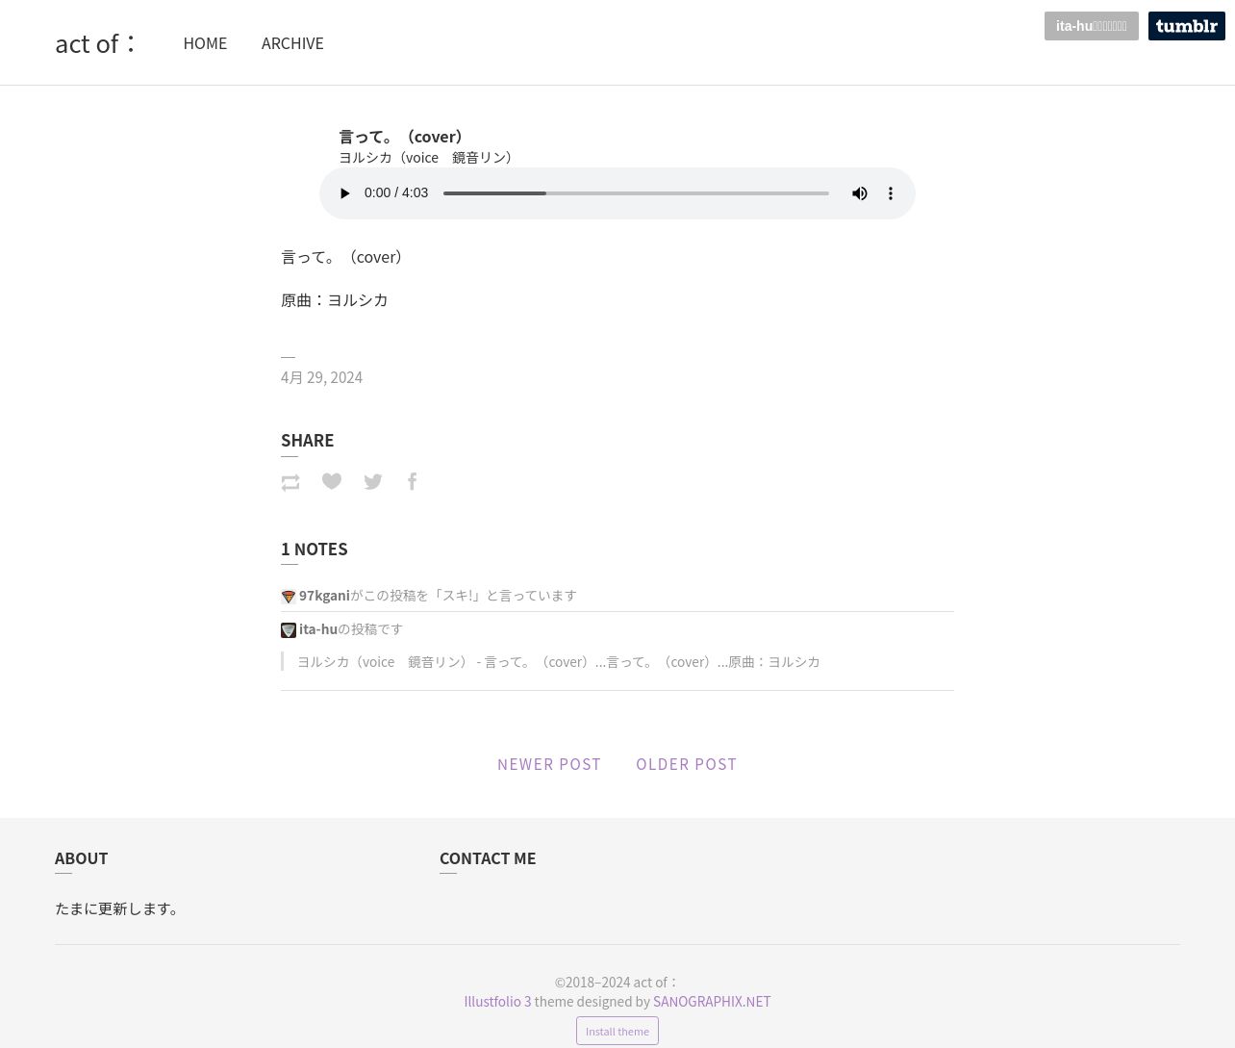1235x1048 pixels.
Task: Click the quoted reblog text in notes
Action: pyautogui.click(x=558, y=662)
